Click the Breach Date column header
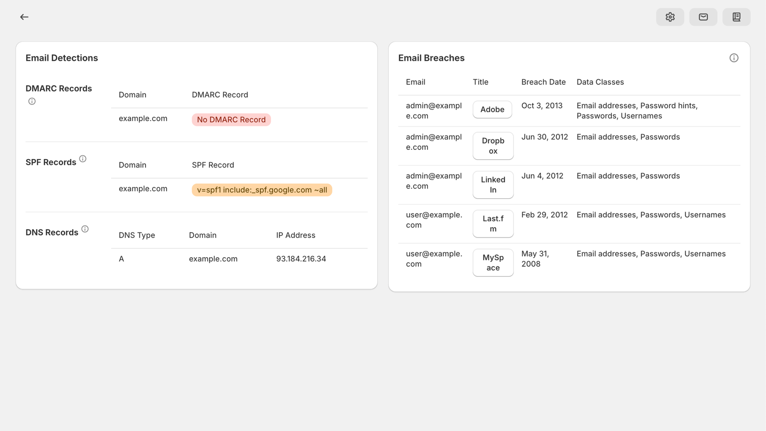Image resolution: width=766 pixels, height=431 pixels. click(543, 82)
